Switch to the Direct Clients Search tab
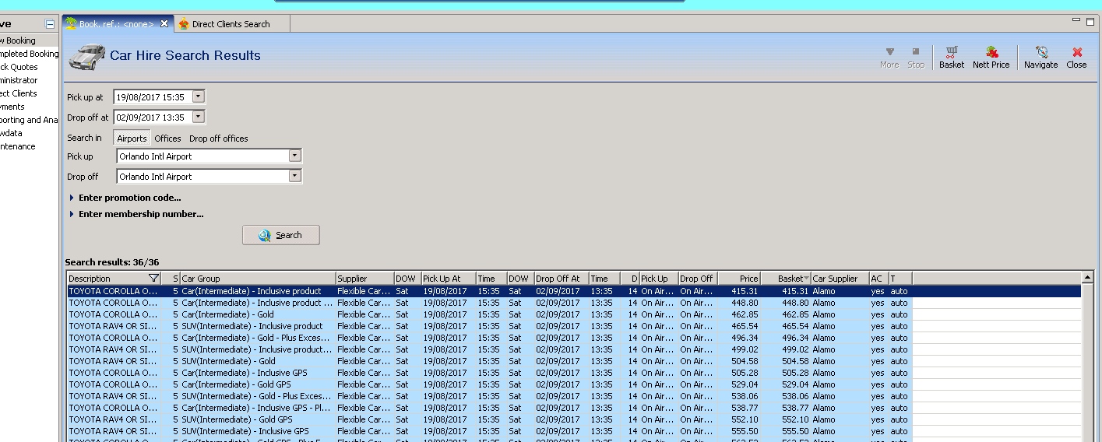This screenshot has height=442, width=1102. point(231,24)
